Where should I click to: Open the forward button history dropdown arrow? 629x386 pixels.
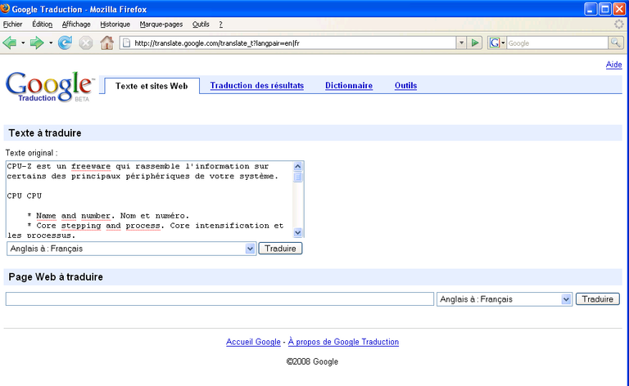(51, 43)
